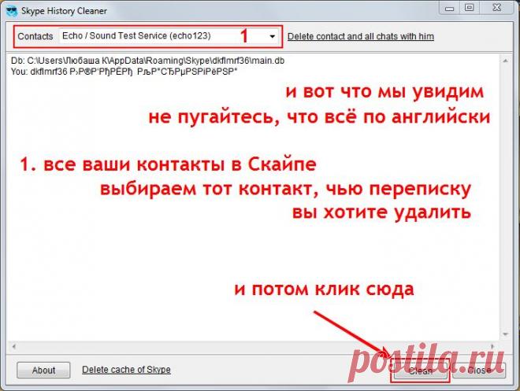Click the log scroll up arrow

pos(505,61)
